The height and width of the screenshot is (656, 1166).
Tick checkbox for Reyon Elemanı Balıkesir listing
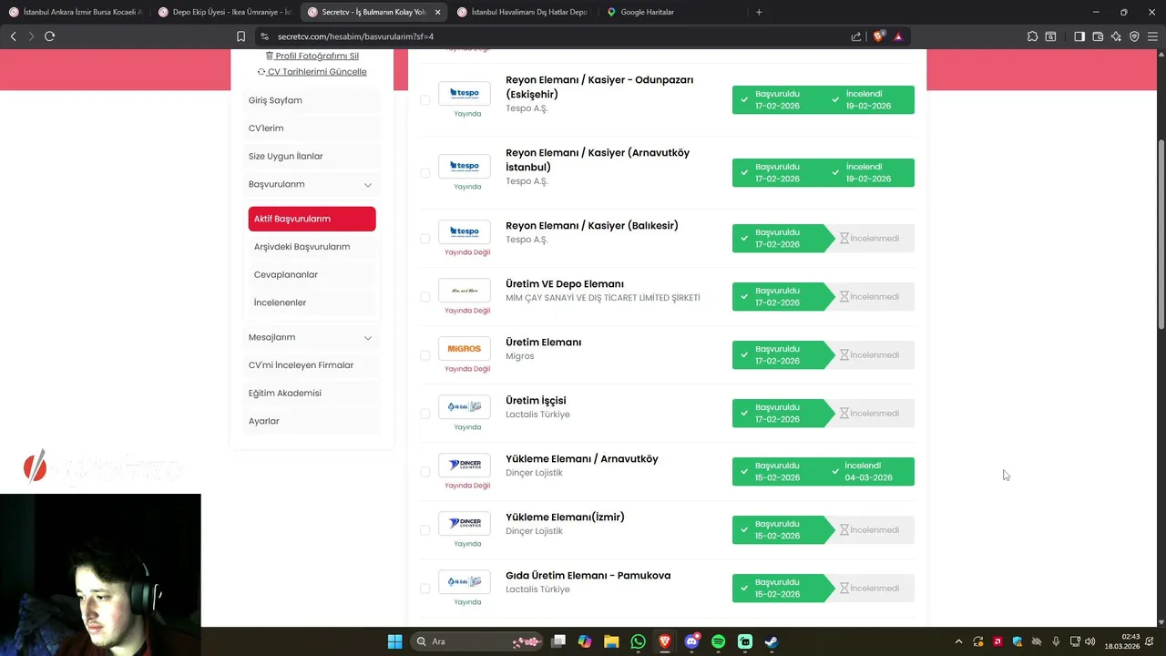424,239
